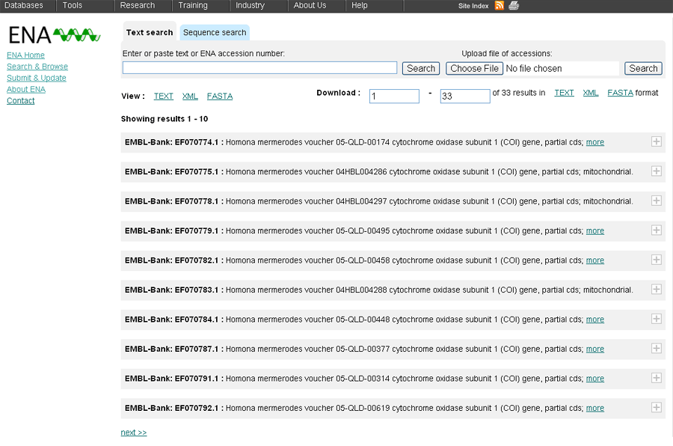The width and height of the screenshot is (673, 446).
Task: Click the ENA logo
Action: (x=54, y=34)
